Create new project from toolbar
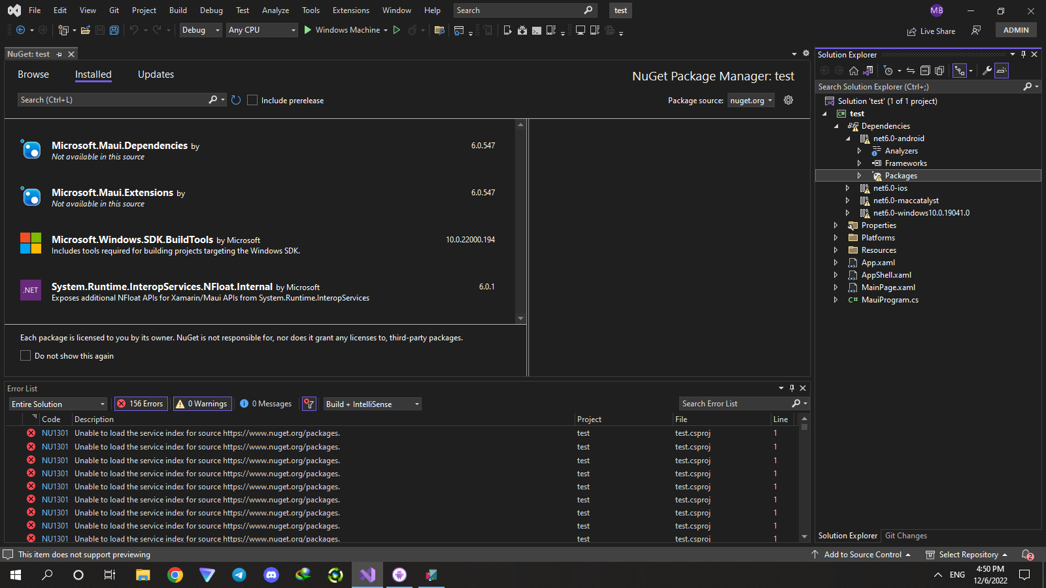 pyautogui.click(x=63, y=30)
